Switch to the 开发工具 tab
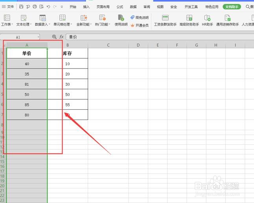Viewport: 254px width, 203px height. coord(191,7)
